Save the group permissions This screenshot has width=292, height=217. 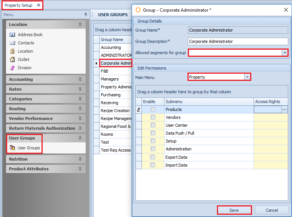(x=234, y=210)
